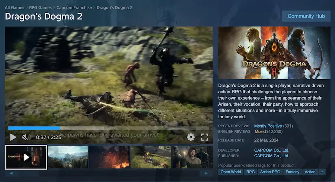335x182 pixels.
Task: Open Mixed English reviews
Action: [260, 132]
